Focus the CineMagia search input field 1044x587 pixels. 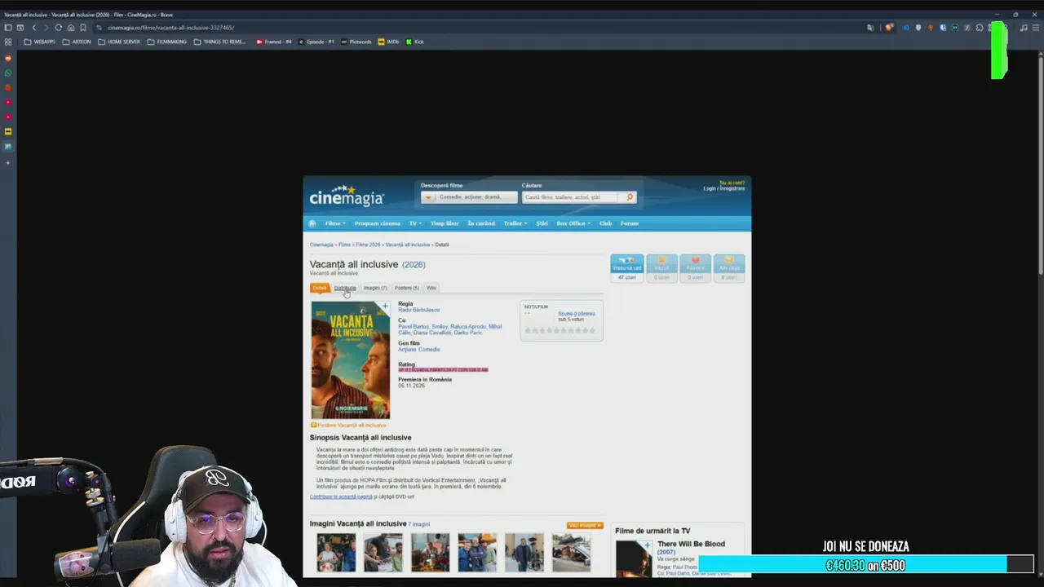point(571,197)
